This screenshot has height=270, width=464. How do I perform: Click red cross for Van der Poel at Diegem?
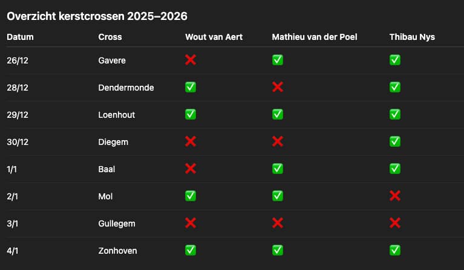tap(278, 141)
